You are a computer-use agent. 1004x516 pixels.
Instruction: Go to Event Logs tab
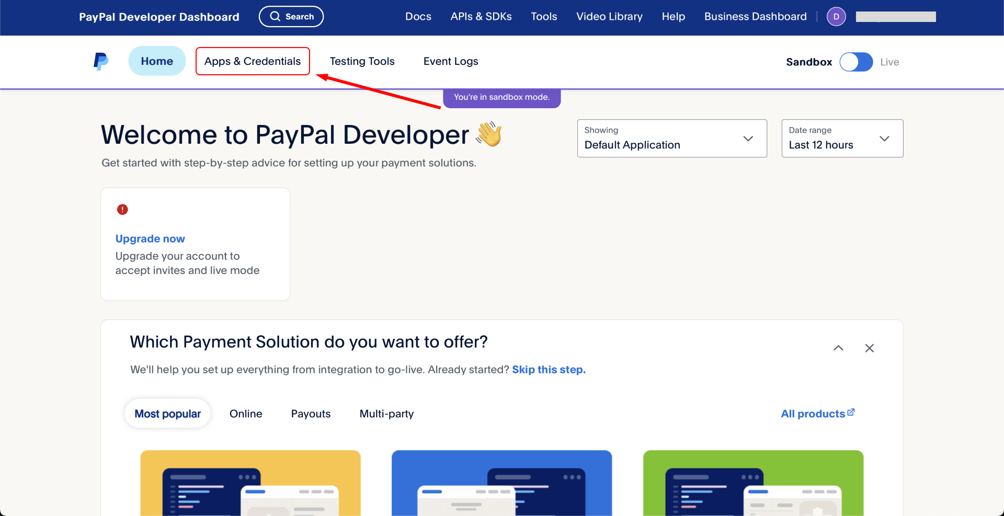pyautogui.click(x=451, y=61)
